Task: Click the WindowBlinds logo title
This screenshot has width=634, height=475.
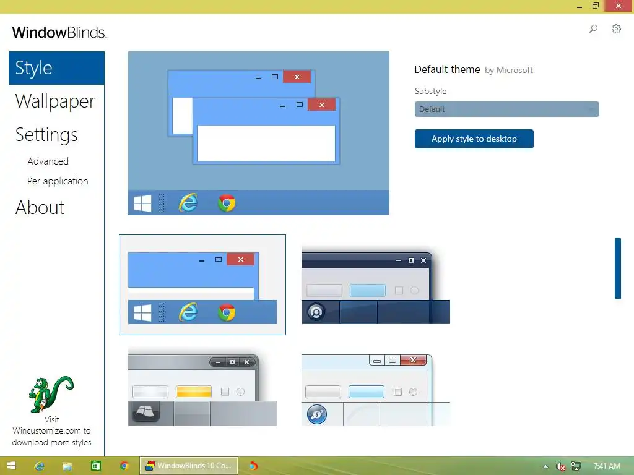Action: pyautogui.click(x=59, y=32)
